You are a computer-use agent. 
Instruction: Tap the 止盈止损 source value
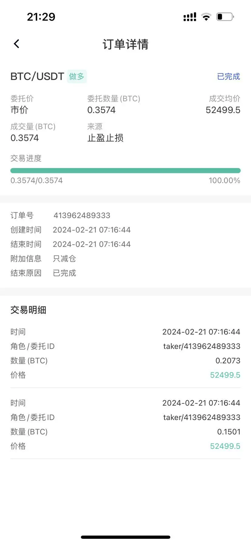click(x=105, y=138)
